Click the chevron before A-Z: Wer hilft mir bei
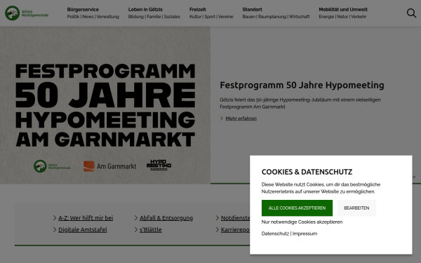The image size is (421, 263). click(x=55, y=218)
